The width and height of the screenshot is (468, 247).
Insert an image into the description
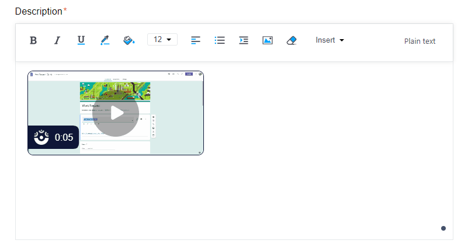pyautogui.click(x=268, y=40)
